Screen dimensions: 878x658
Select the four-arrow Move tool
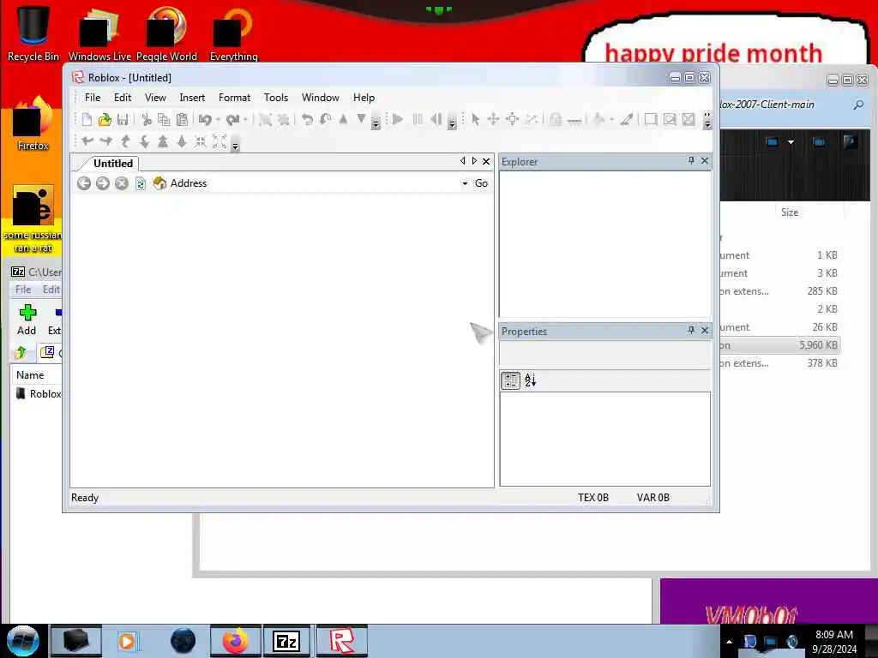tap(493, 119)
